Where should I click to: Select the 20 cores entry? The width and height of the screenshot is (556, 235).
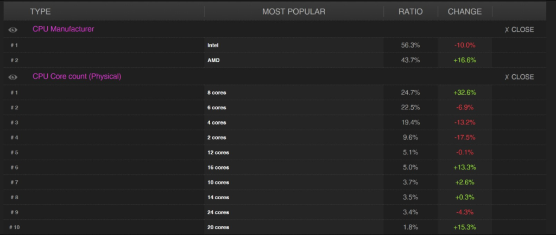pyautogui.click(x=218, y=227)
